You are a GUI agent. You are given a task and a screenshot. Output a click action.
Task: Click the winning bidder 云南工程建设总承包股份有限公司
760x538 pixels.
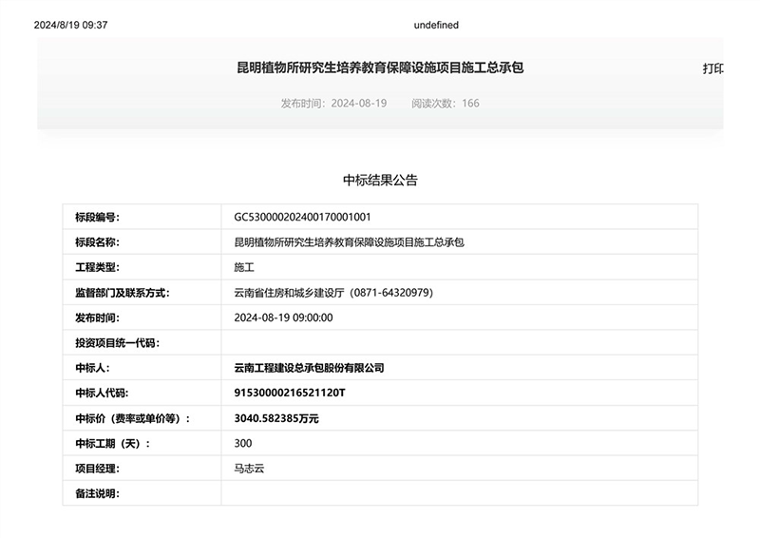[309, 368]
